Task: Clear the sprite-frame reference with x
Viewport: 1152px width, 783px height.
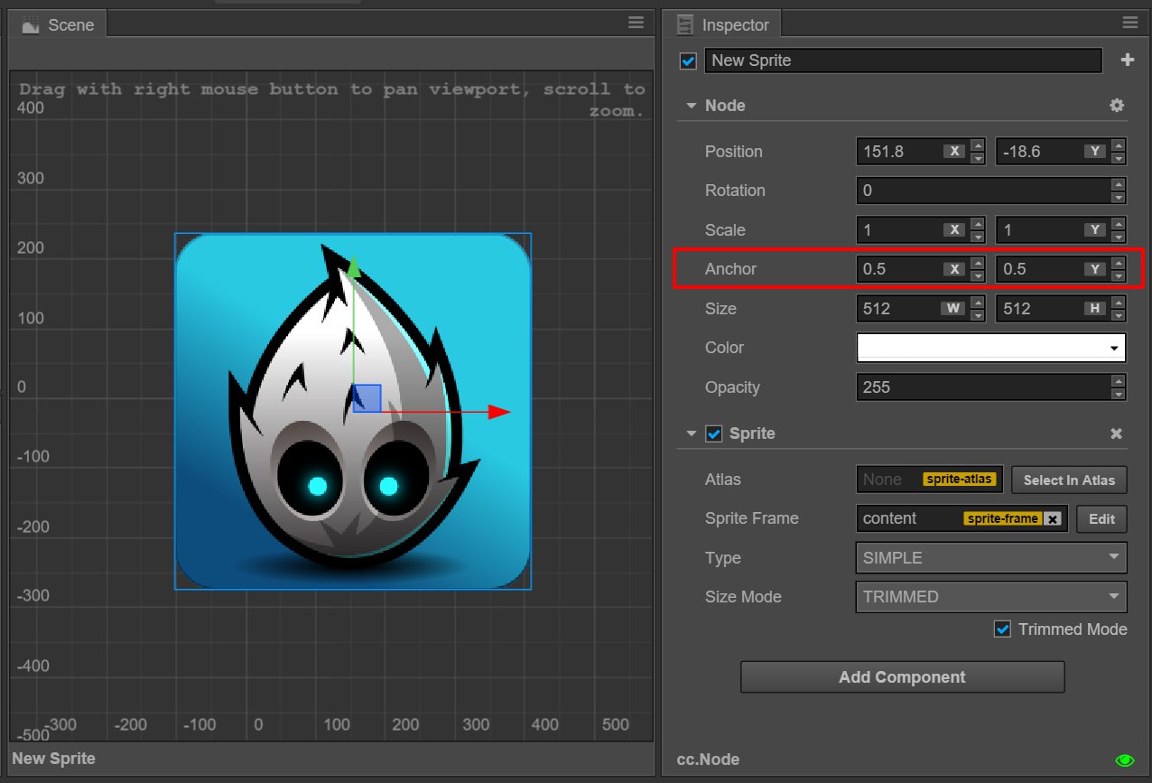Action: (x=1053, y=519)
